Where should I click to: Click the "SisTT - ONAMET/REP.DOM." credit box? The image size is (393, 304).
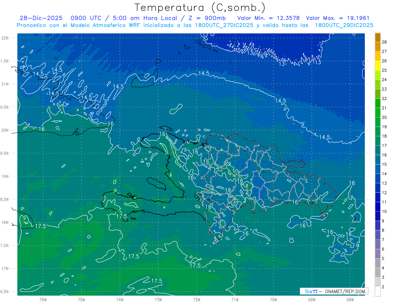pos(334,291)
